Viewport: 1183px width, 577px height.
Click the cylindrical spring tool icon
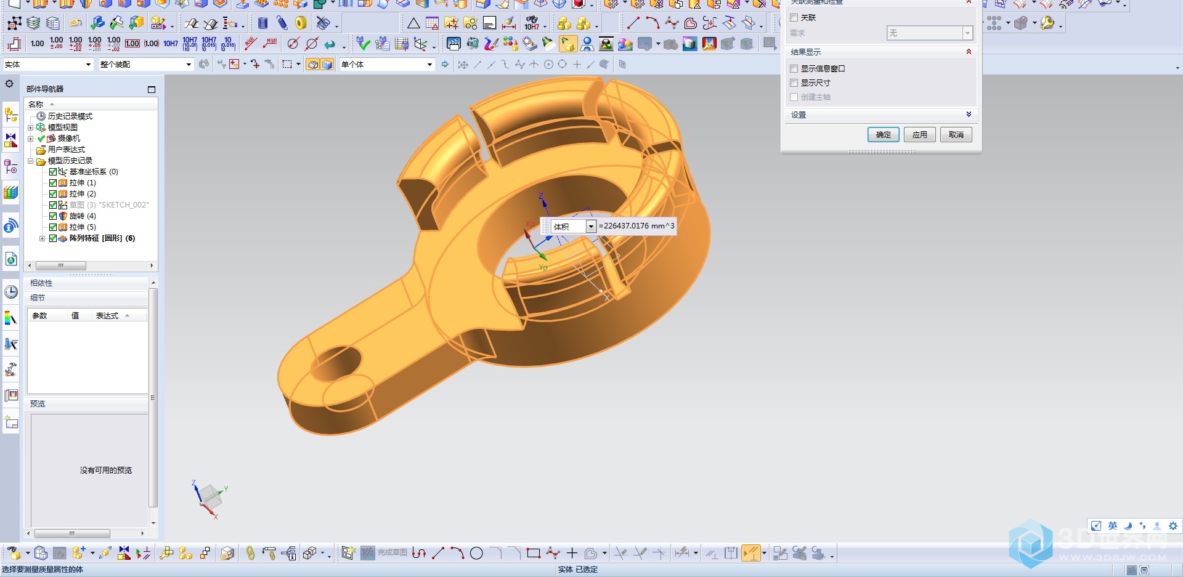click(x=263, y=23)
